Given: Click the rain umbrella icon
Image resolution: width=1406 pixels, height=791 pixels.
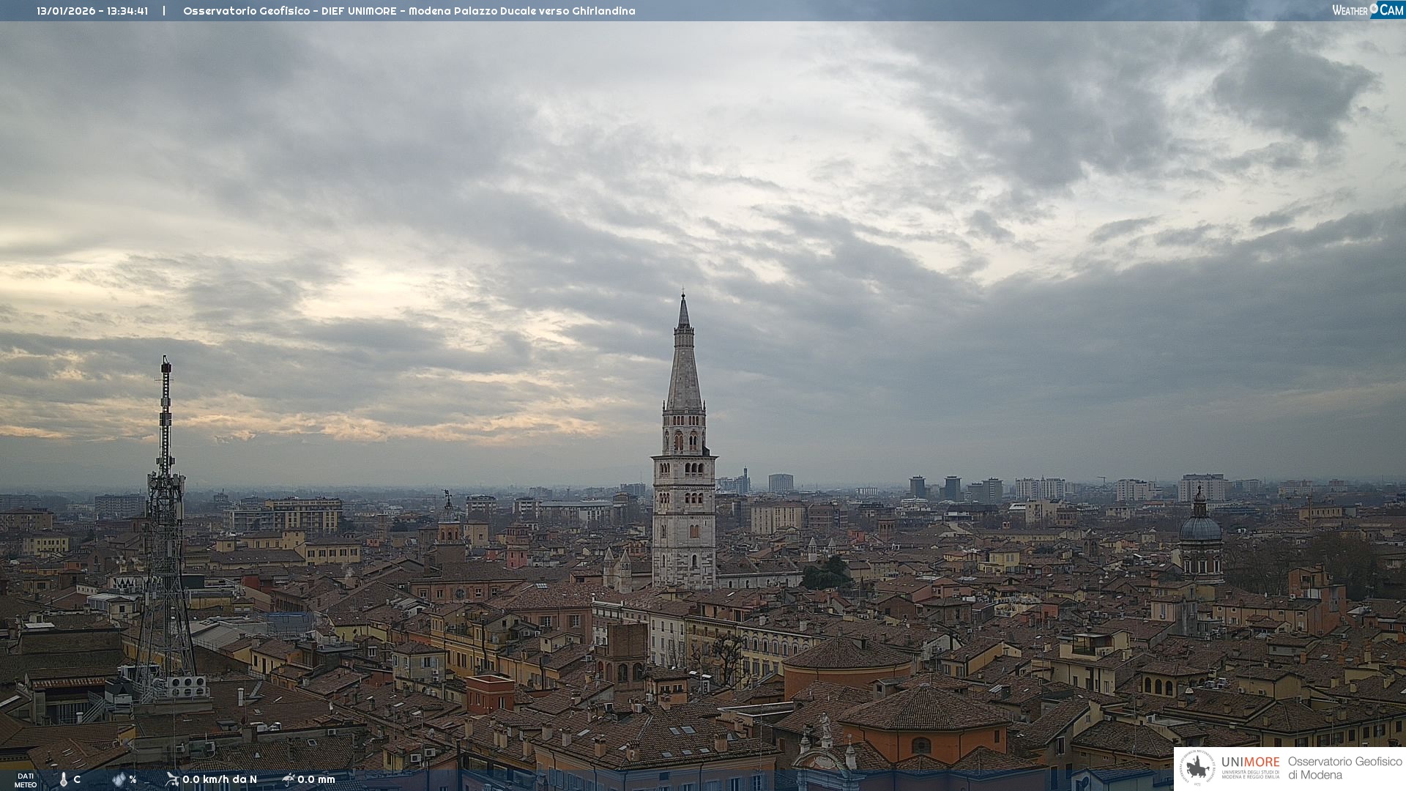Looking at the screenshot, I should pyautogui.click(x=288, y=779).
